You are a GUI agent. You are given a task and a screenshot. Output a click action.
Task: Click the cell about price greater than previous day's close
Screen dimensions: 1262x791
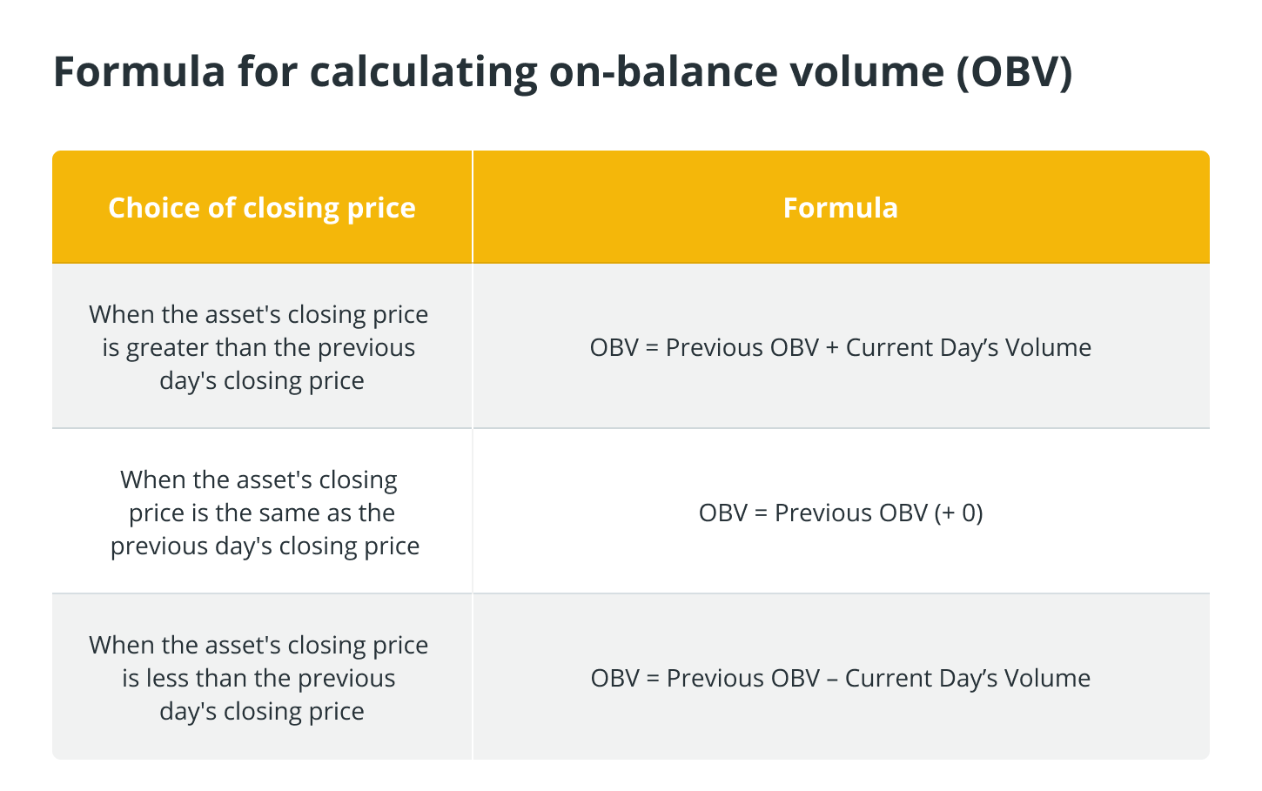click(262, 346)
